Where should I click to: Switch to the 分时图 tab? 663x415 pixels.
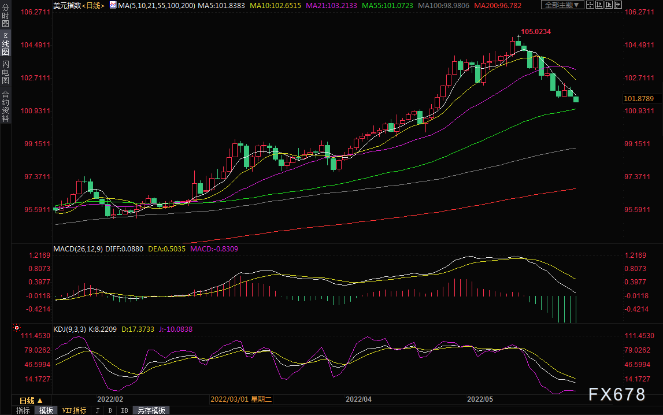click(5, 16)
